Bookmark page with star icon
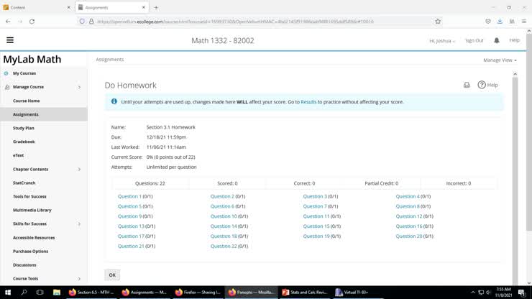Screen dimensions: 532x299 pyautogui.click(x=438, y=22)
